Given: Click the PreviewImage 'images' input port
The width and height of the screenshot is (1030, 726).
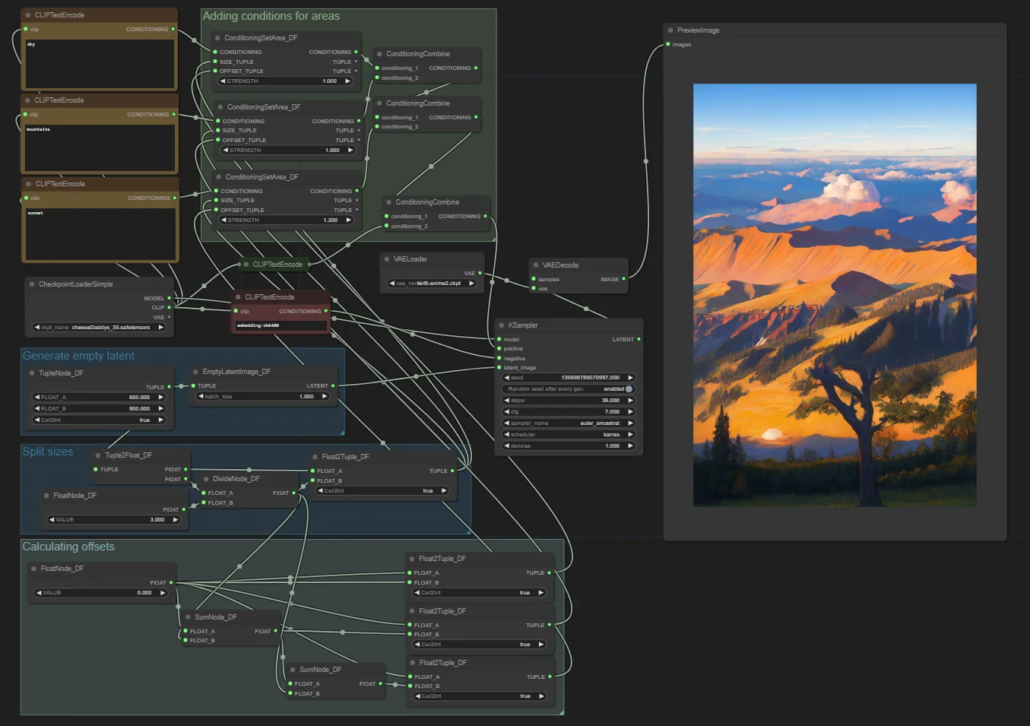Looking at the screenshot, I should [x=668, y=44].
